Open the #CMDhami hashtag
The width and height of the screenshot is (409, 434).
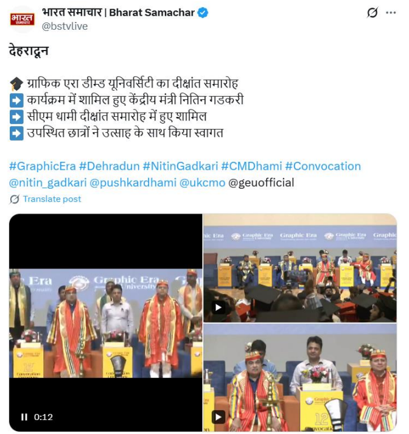251,166
